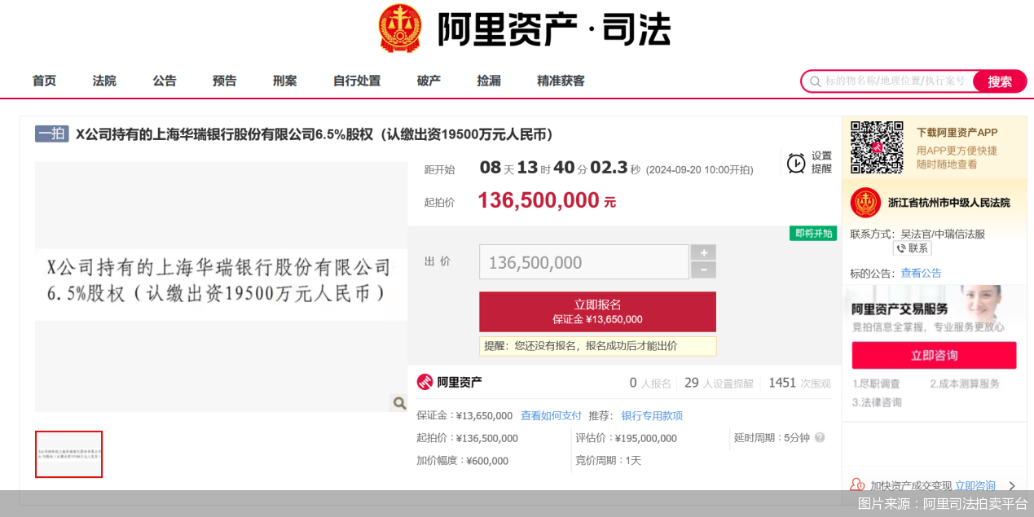Click the auction title 上海华瑞银行 6.5%股权
The height and width of the screenshot is (517, 1034).
click(315, 134)
